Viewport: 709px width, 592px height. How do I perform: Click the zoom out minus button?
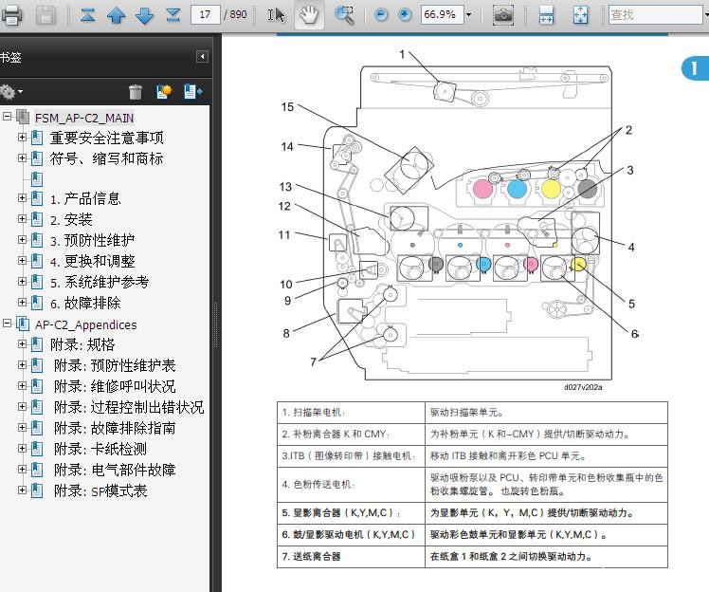381,15
